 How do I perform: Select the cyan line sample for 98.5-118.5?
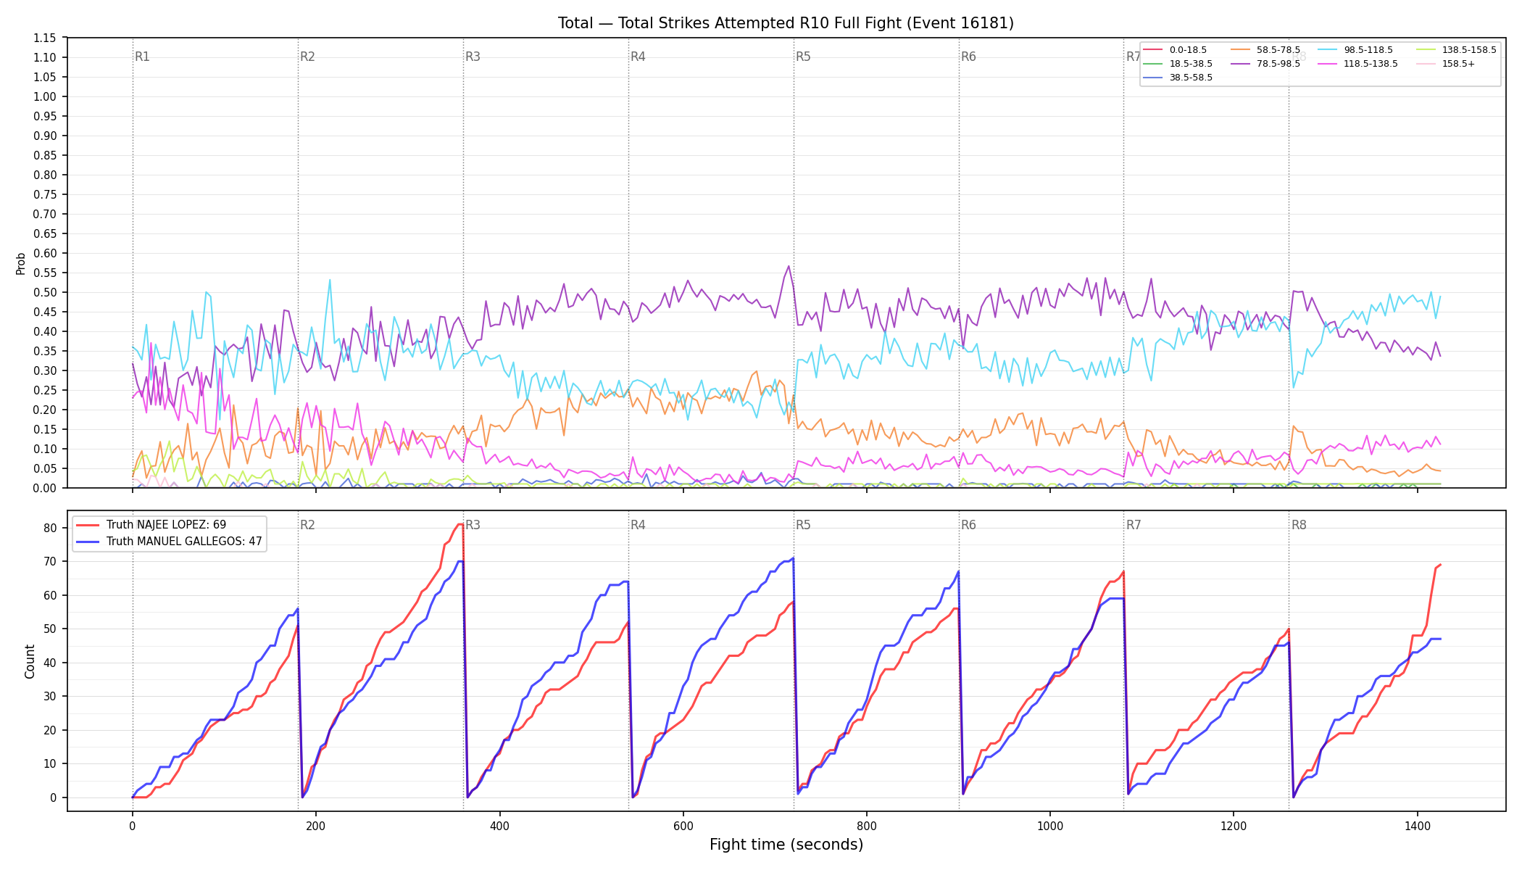pos(1328,50)
